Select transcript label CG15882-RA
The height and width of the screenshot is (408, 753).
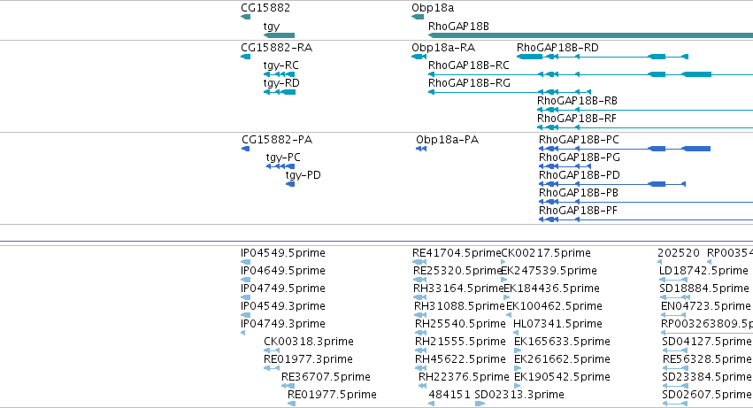point(277,48)
